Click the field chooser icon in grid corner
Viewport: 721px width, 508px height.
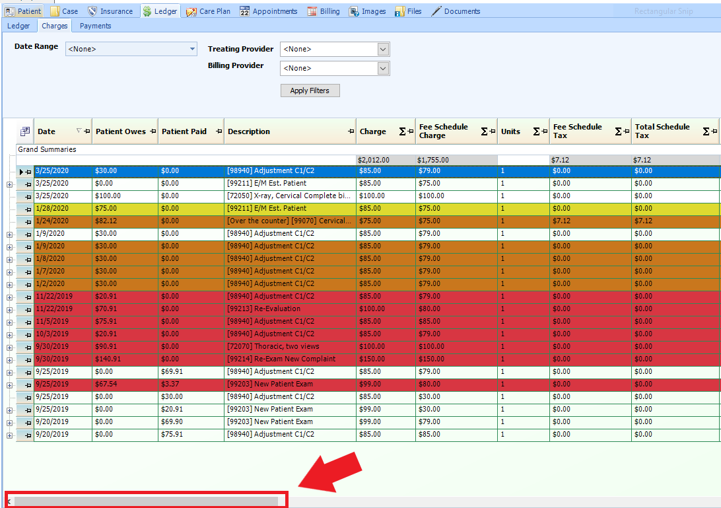(24, 130)
